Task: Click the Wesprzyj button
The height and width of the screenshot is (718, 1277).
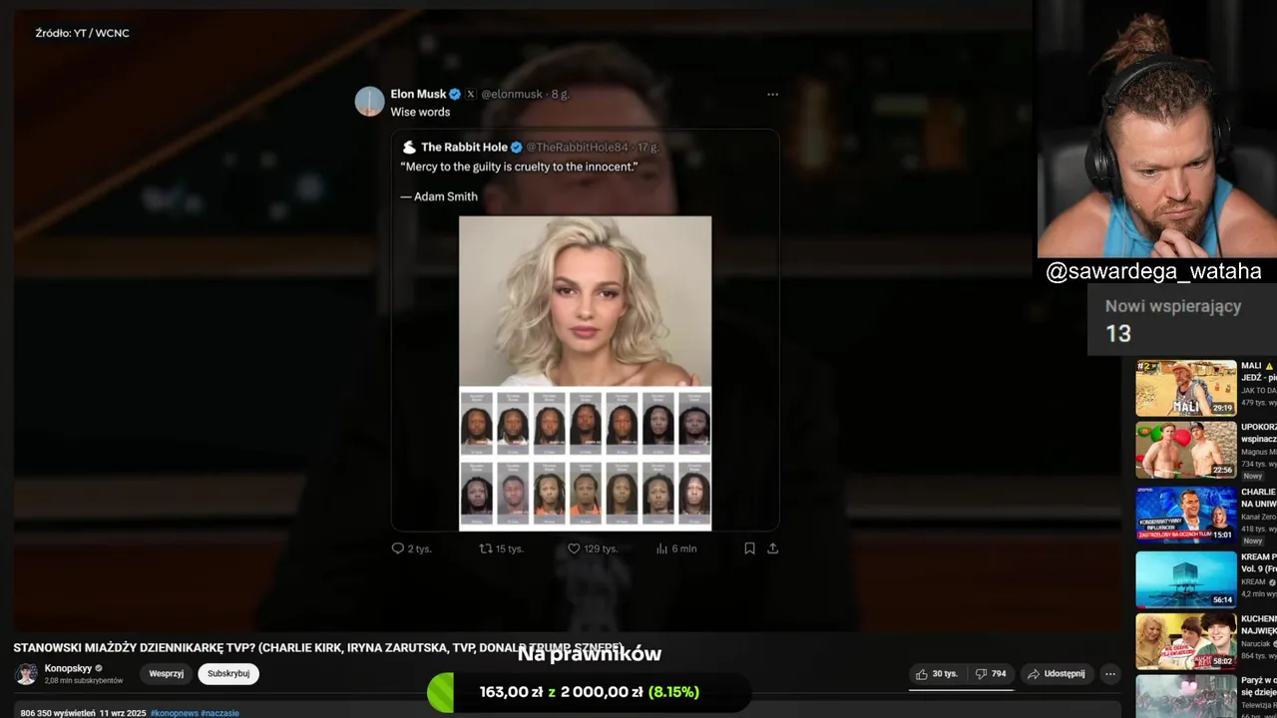Action: click(167, 674)
